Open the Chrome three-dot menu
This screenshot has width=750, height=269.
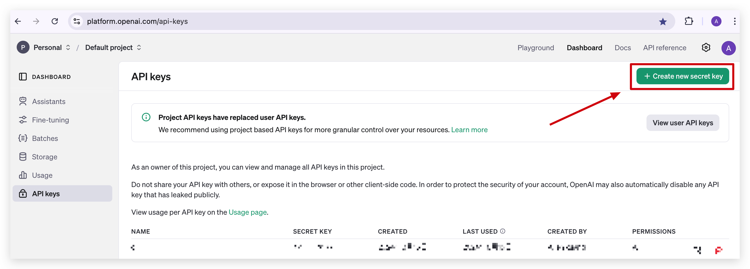tap(735, 22)
